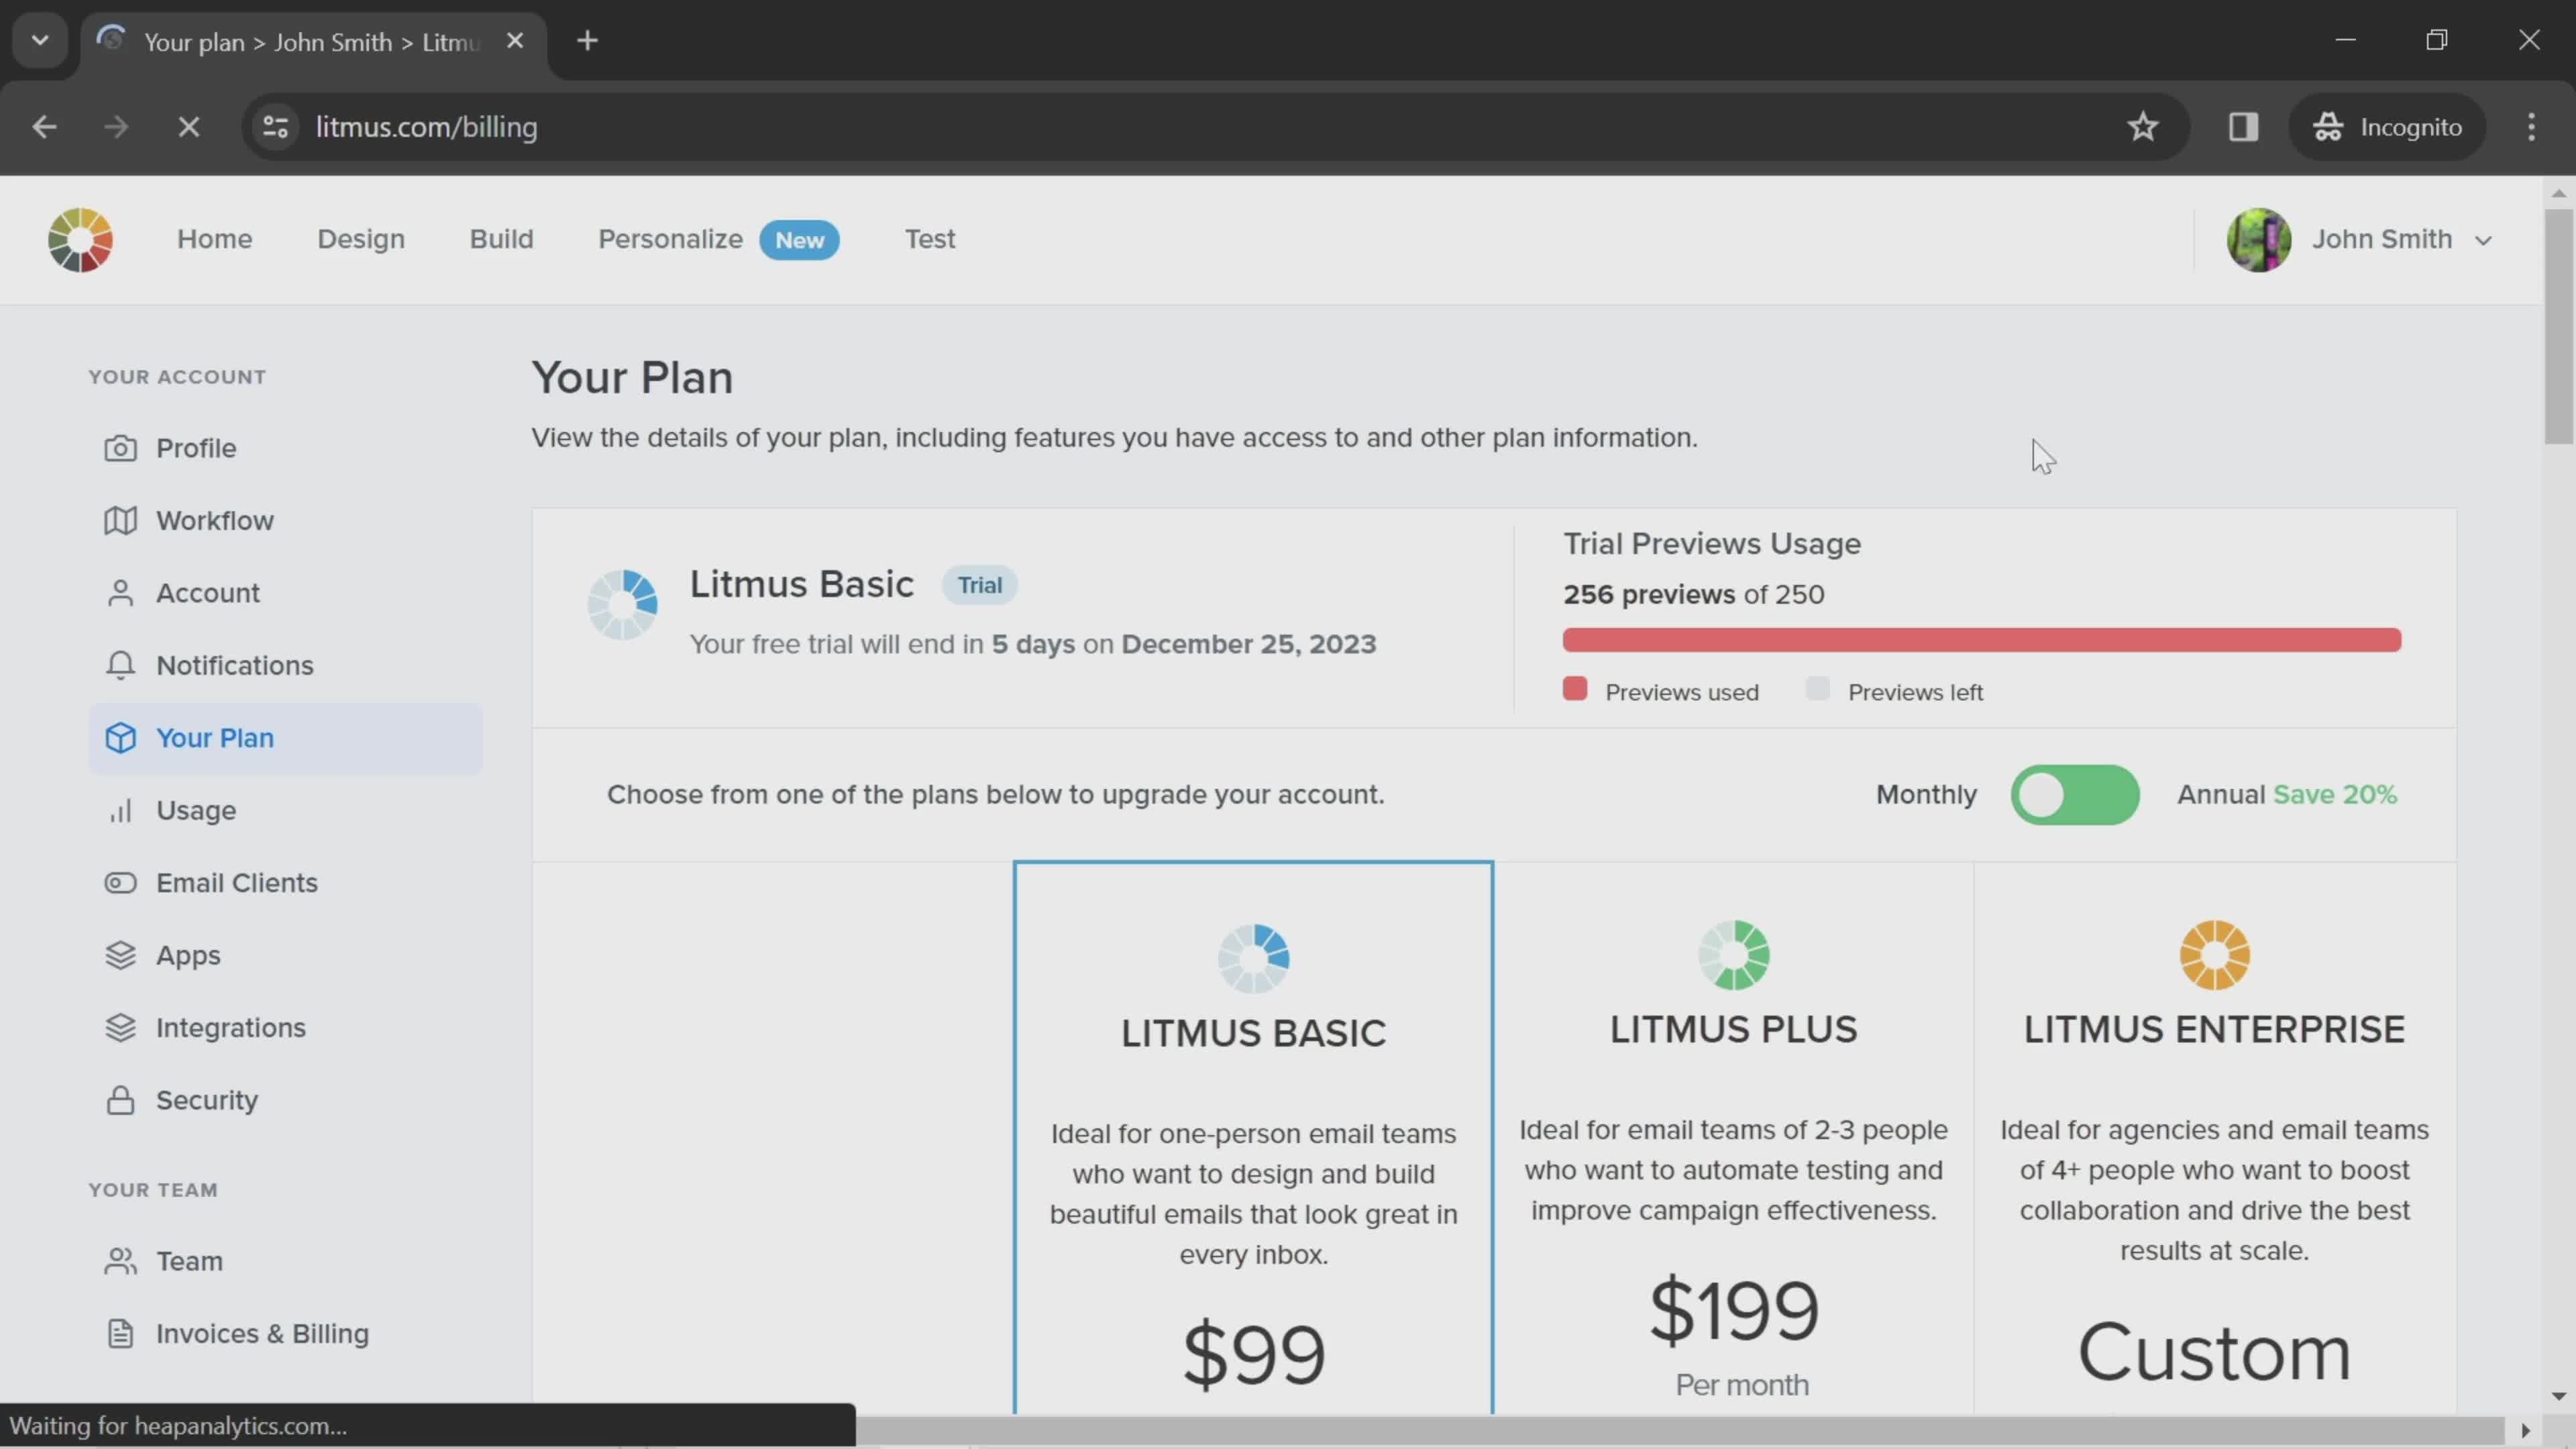The height and width of the screenshot is (1449, 2576).
Task: Select Your Plan in the sidebar
Action: coord(215,738)
